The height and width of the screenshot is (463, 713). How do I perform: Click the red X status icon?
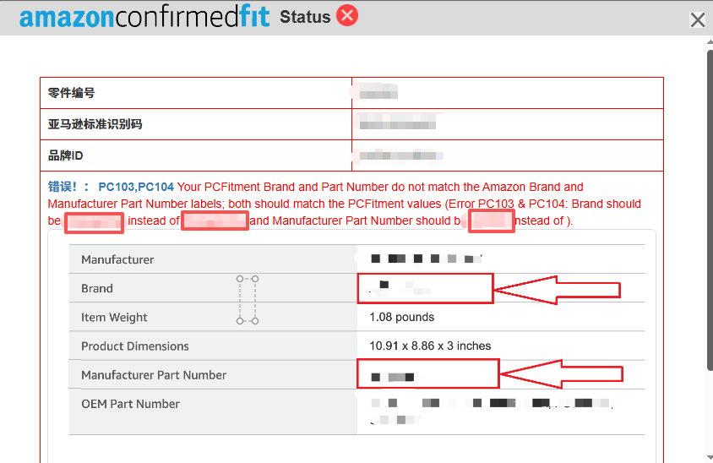tap(347, 16)
